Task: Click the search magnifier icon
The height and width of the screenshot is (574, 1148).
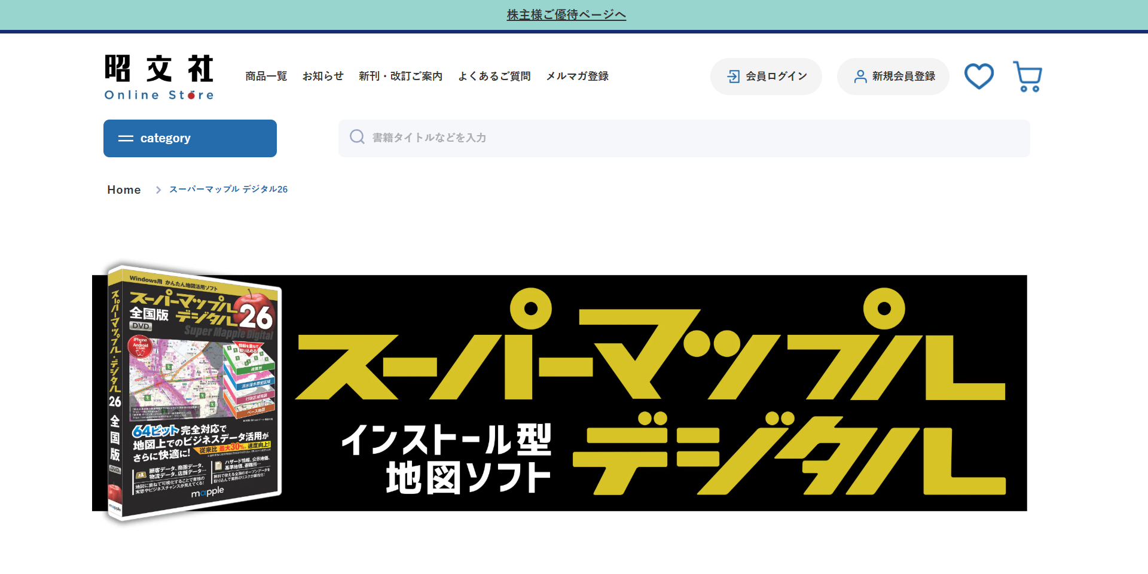Action: [357, 137]
